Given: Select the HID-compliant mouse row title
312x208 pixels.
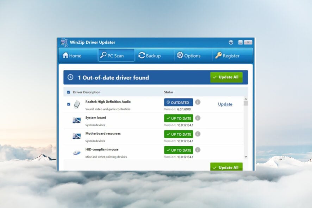Looking at the screenshot, I should (x=102, y=149).
